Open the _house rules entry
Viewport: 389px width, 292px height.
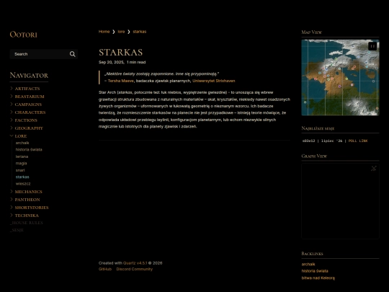[x=27, y=223]
